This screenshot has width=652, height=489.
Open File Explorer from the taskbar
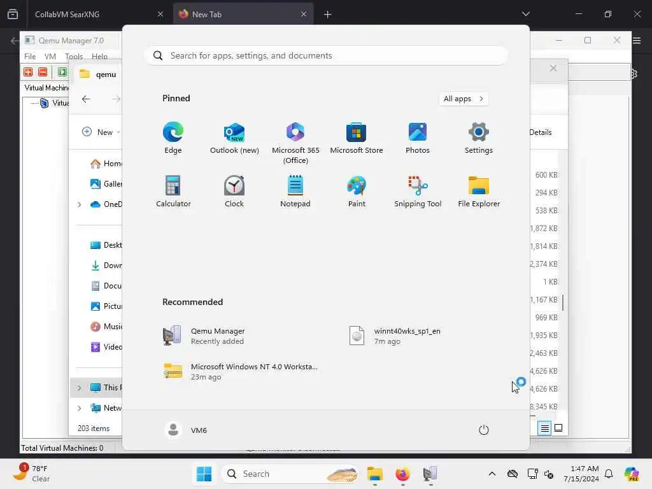374,474
